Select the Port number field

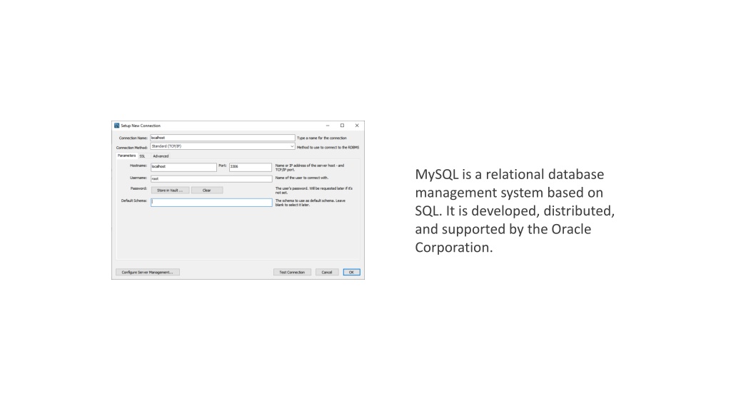251,166
